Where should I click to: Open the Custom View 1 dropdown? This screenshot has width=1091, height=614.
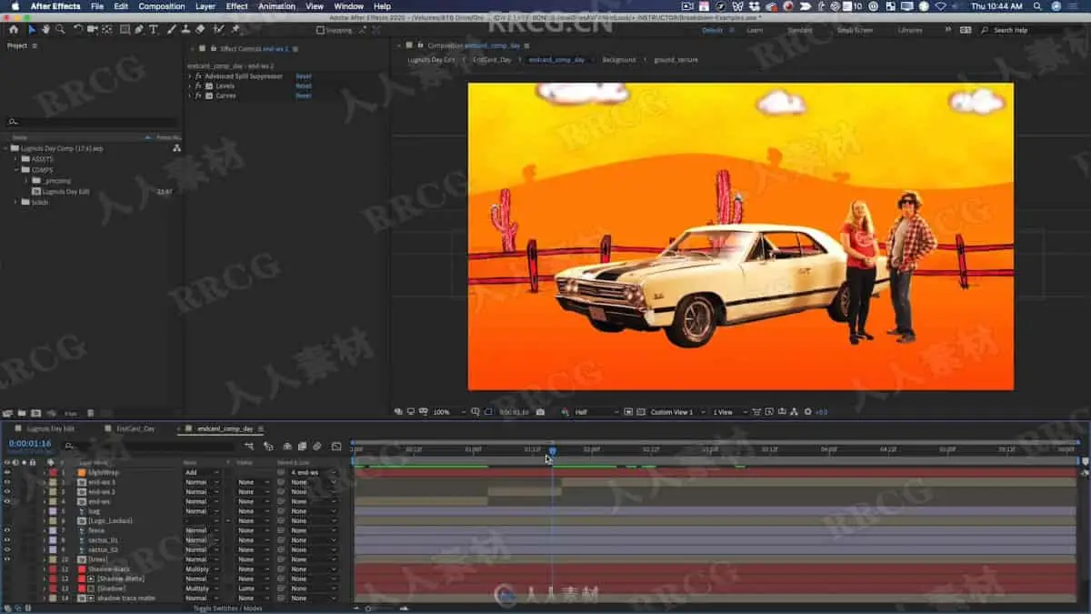[x=677, y=412]
